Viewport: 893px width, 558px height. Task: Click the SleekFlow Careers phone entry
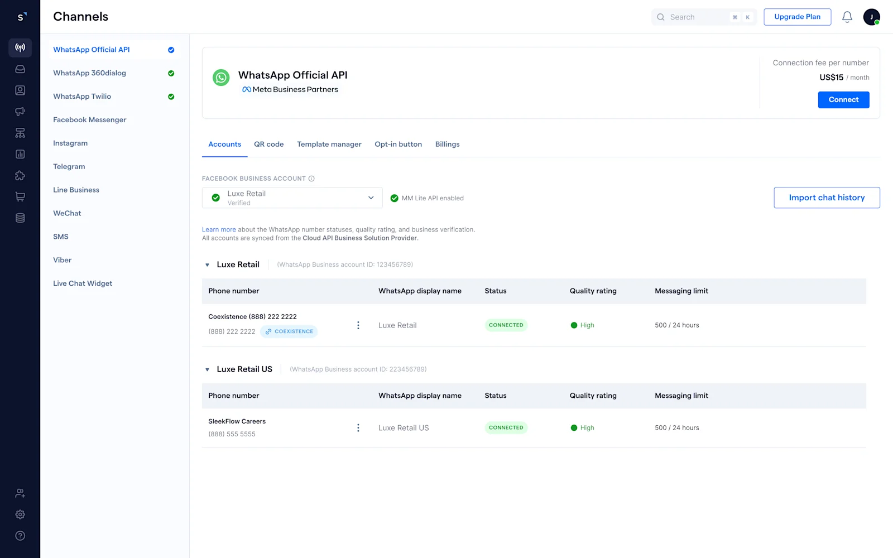[237, 421]
